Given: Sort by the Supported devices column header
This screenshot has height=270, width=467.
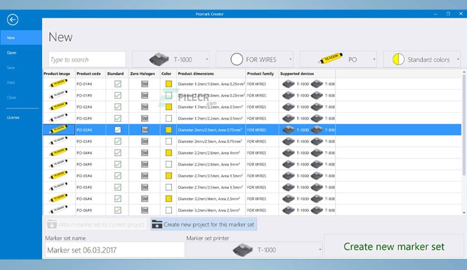Looking at the screenshot, I should pyautogui.click(x=297, y=74).
